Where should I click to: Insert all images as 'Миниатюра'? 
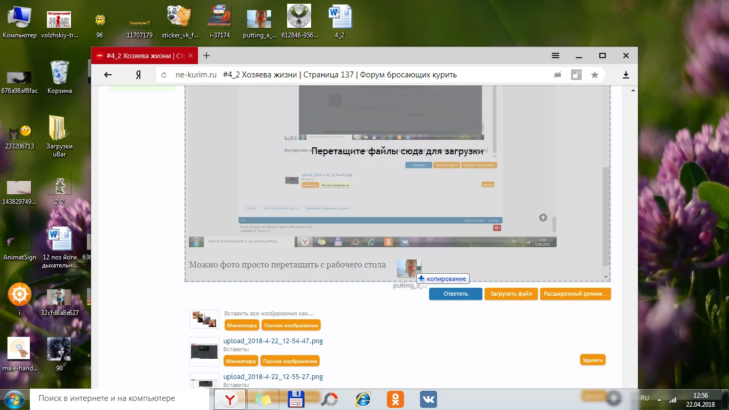(x=242, y=325)
